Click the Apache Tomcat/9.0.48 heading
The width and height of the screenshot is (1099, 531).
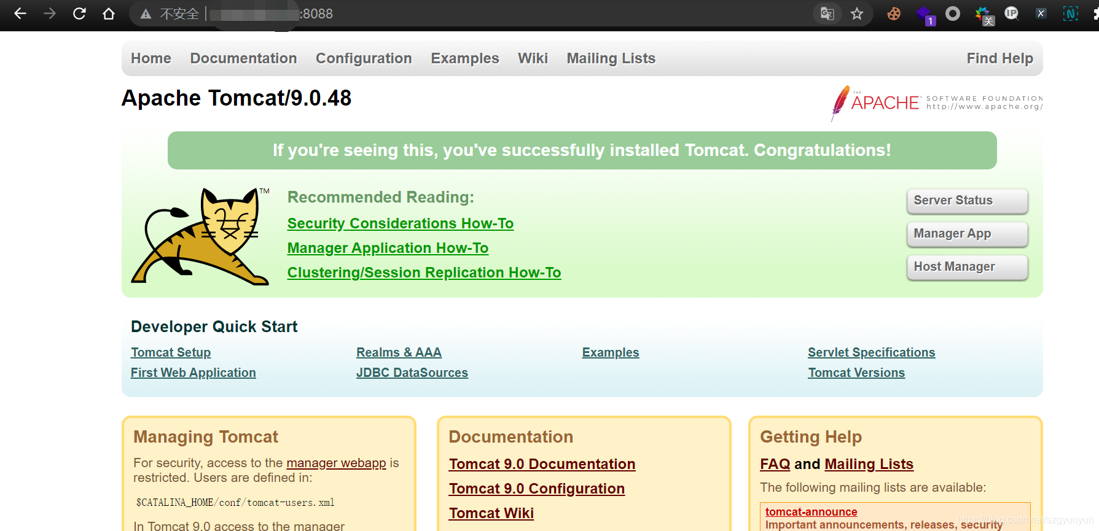point(237,98)
